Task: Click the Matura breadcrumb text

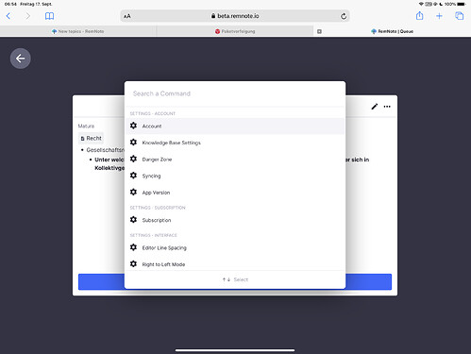Action: pos(86,126)
